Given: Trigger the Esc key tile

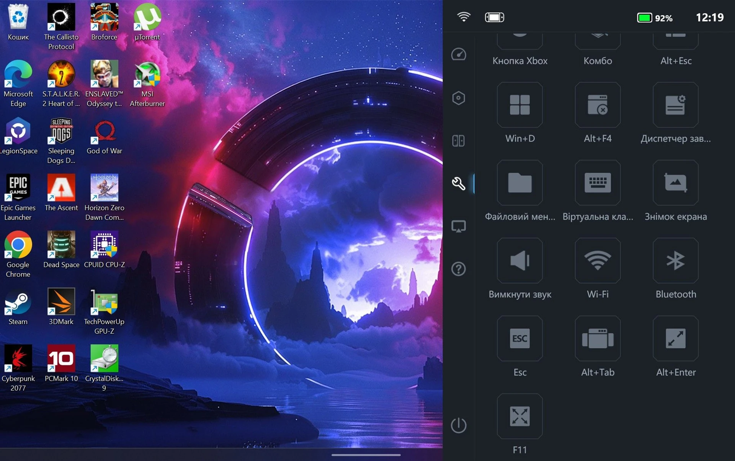Looking at the screenshot, I should click(519, 339).
